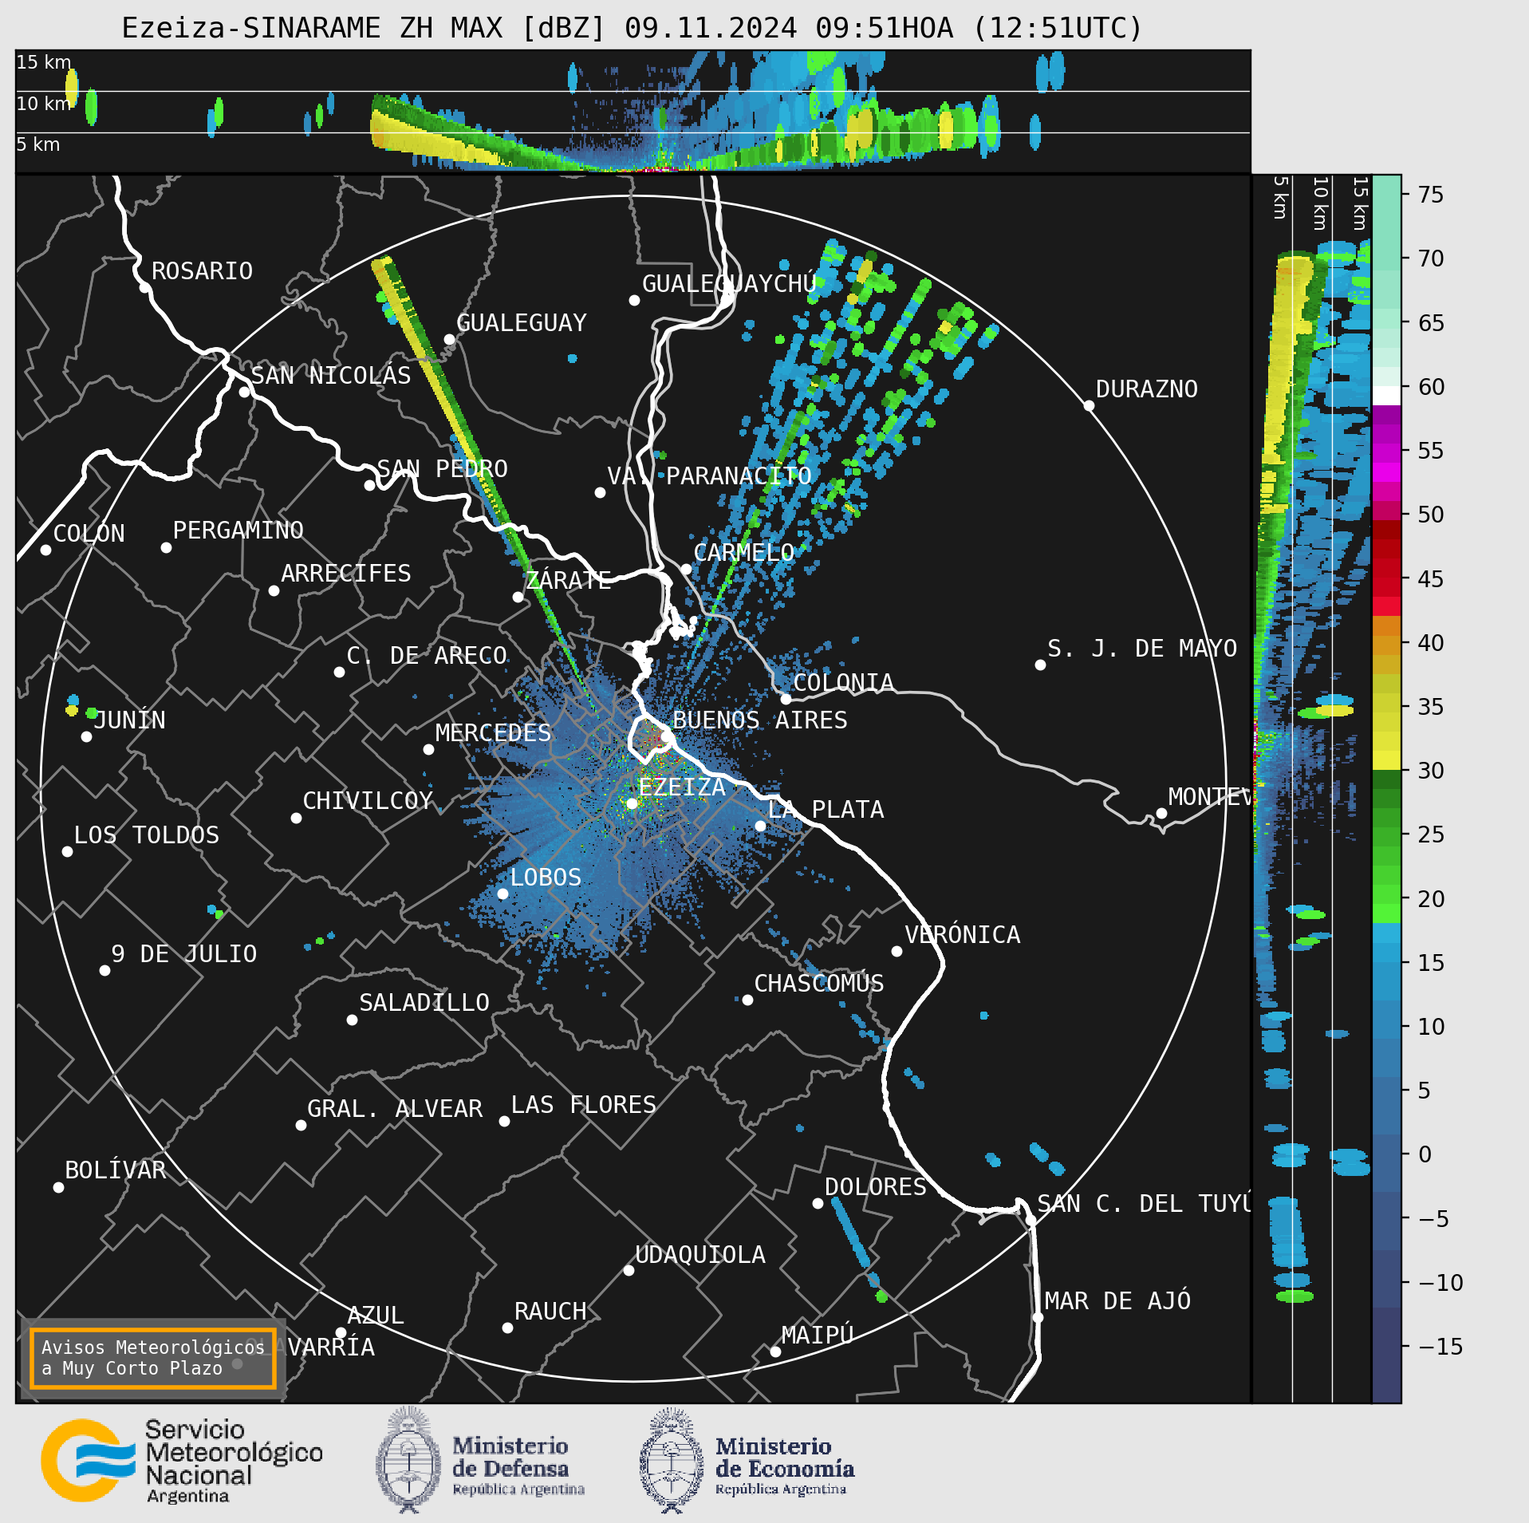Click the EZEIZA radar site label

tap(682, 787)
